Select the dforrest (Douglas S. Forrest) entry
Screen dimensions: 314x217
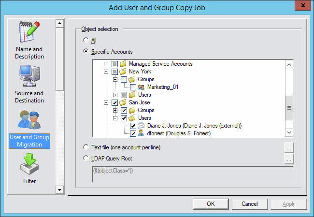coord(179,133)
